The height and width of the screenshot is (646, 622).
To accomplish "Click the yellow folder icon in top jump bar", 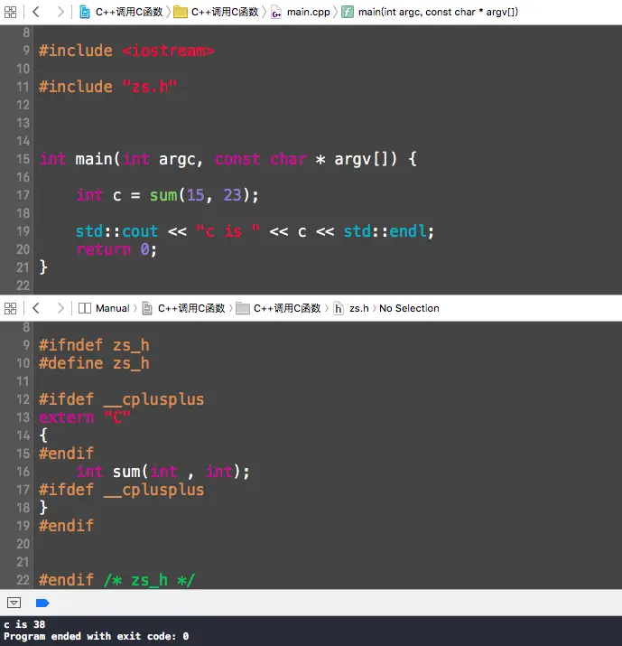I will 181,12.
